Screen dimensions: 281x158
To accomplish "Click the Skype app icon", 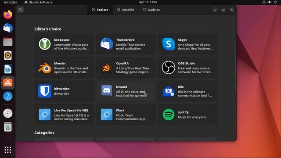I will 169,44.
